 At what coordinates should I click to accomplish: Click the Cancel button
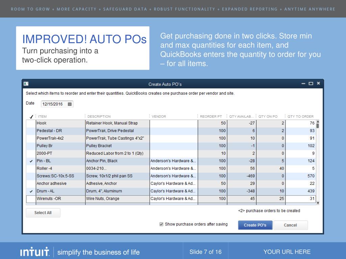point(291,225)
